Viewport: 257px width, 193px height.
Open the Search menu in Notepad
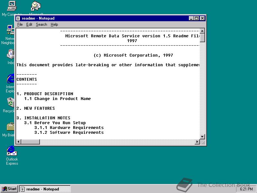pos(41,24)
